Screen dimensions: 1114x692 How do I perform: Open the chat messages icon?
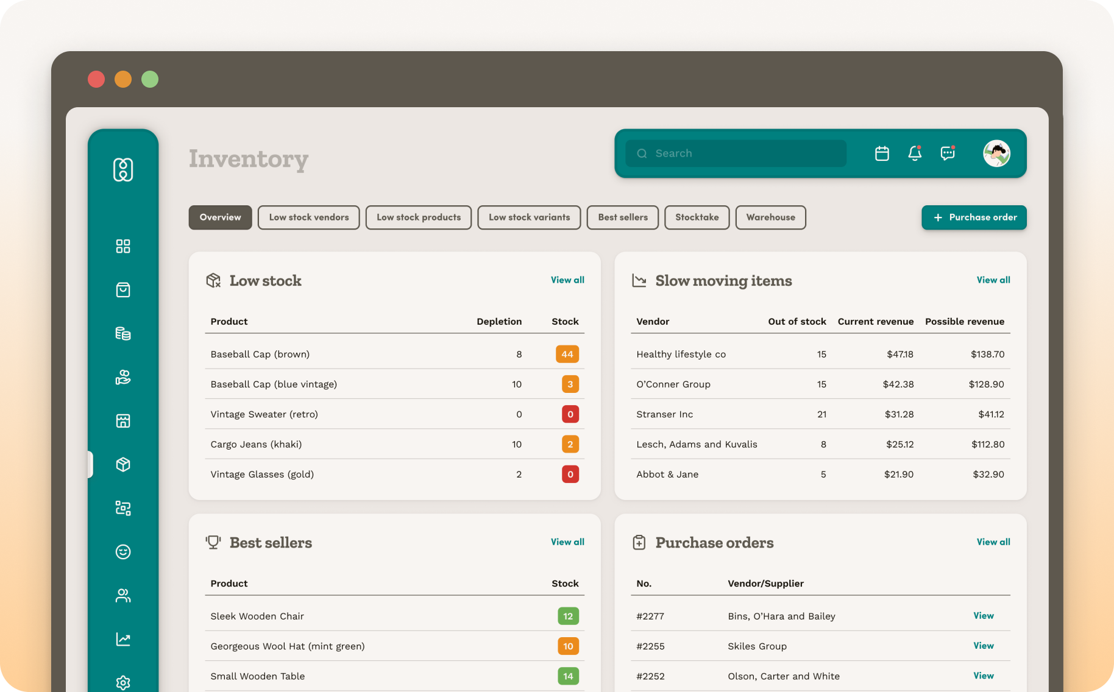[x=948, y=154]
